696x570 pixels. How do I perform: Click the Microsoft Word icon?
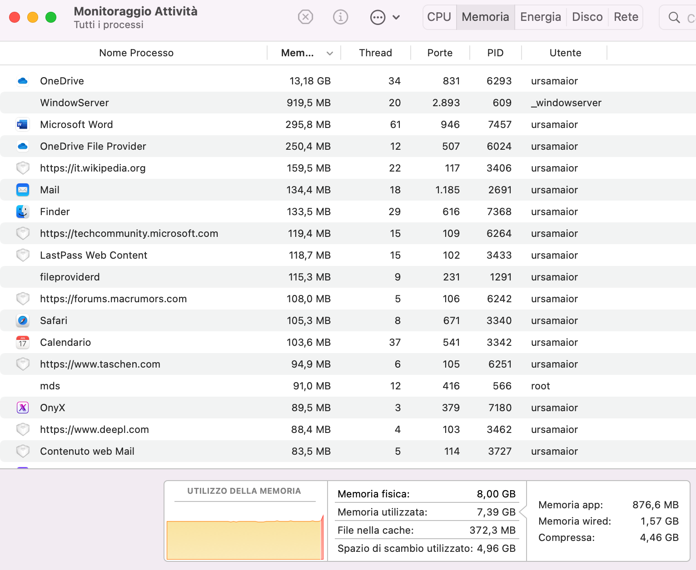click(23, 124)
